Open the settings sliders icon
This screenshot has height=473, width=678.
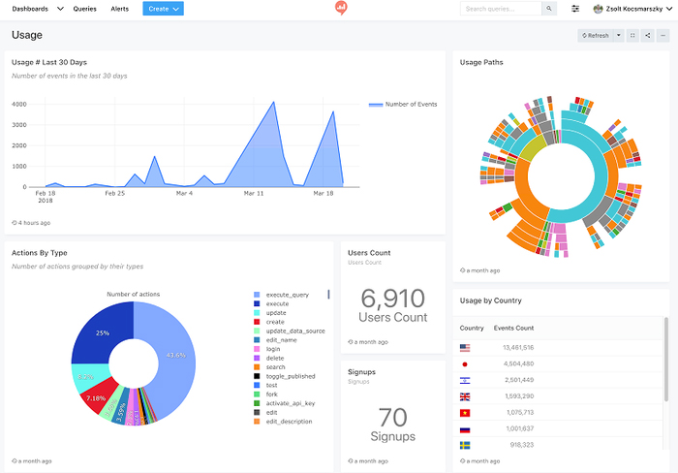[575, 9]
